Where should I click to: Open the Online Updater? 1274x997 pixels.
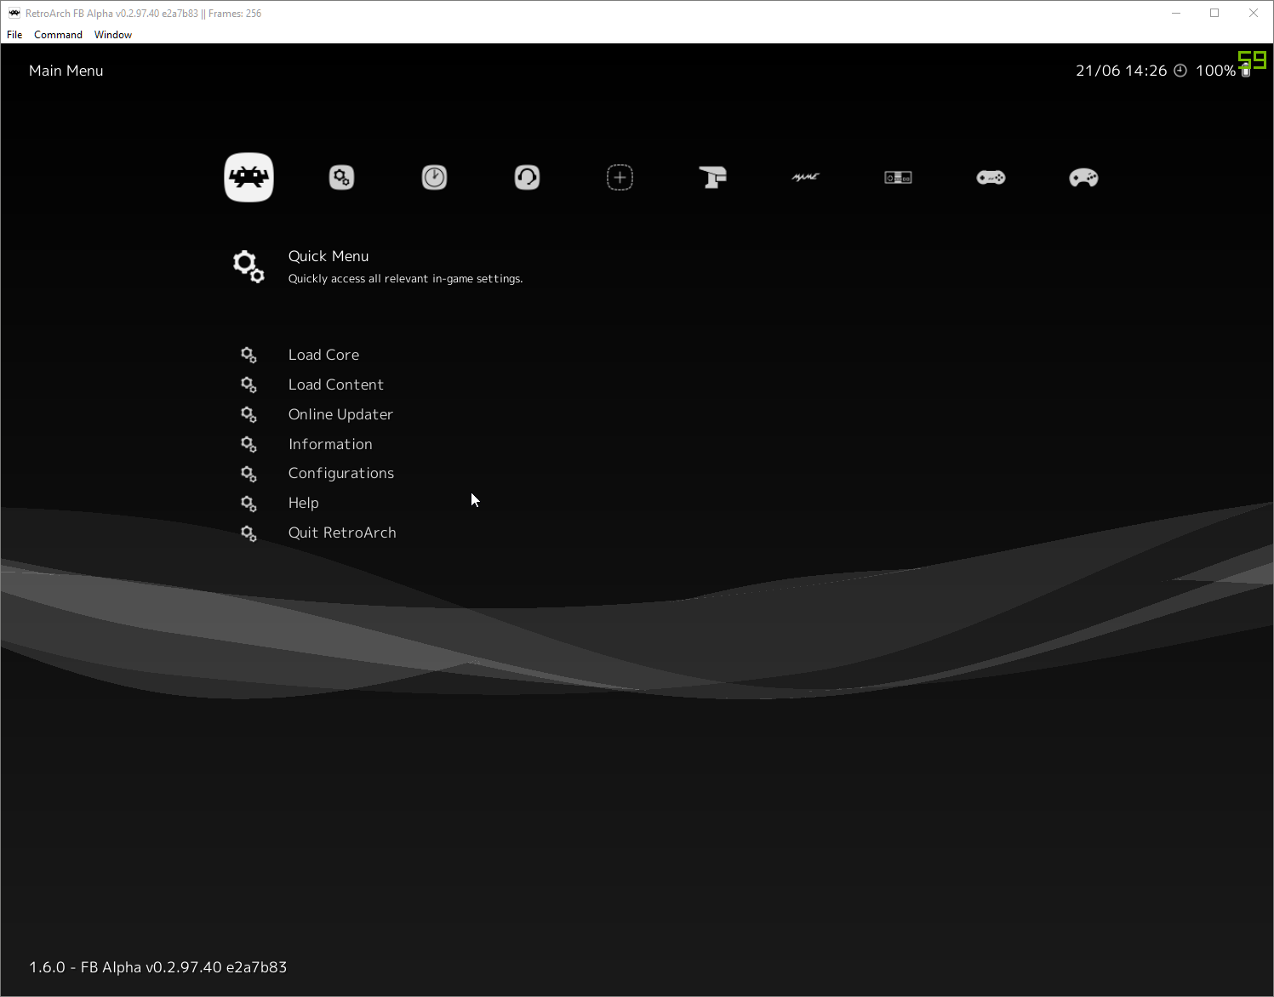(340, 414)
